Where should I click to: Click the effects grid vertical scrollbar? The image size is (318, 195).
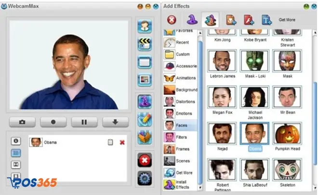(315, 124)
